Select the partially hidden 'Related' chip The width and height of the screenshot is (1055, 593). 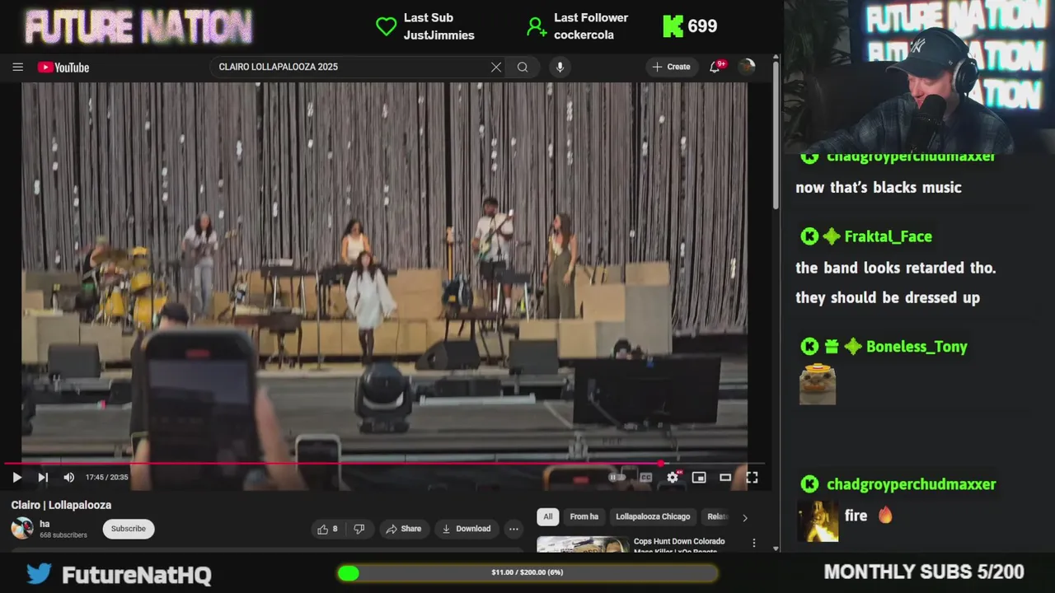[x=716, y=516]
